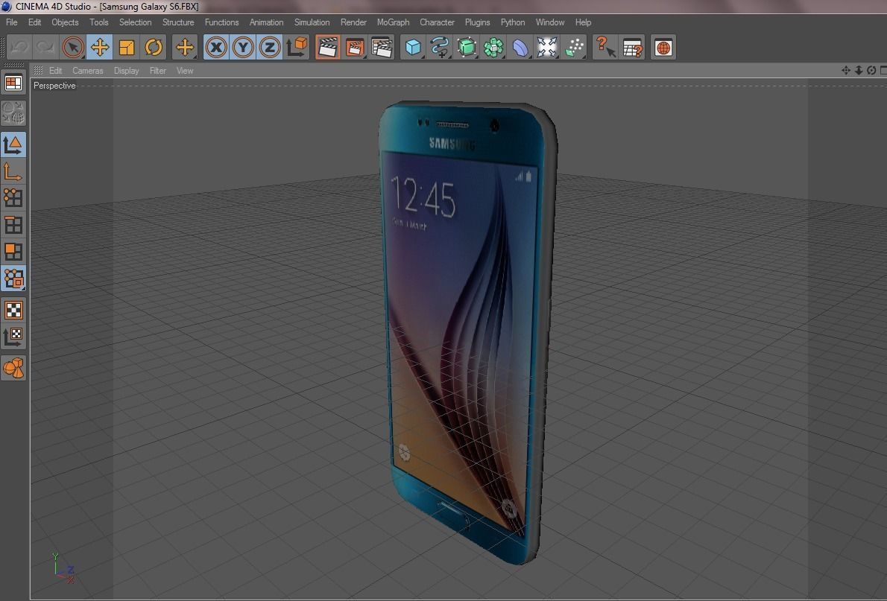This screenshot has width=887, height=601.
Task: Click the Undo arrow icon
Action: click(19, 48)
